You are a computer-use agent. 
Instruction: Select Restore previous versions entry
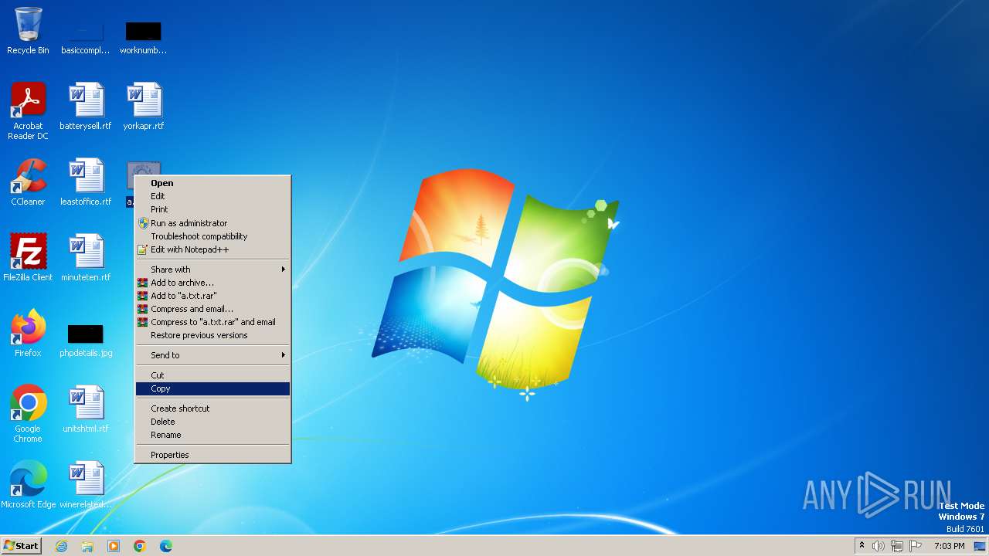212,335
